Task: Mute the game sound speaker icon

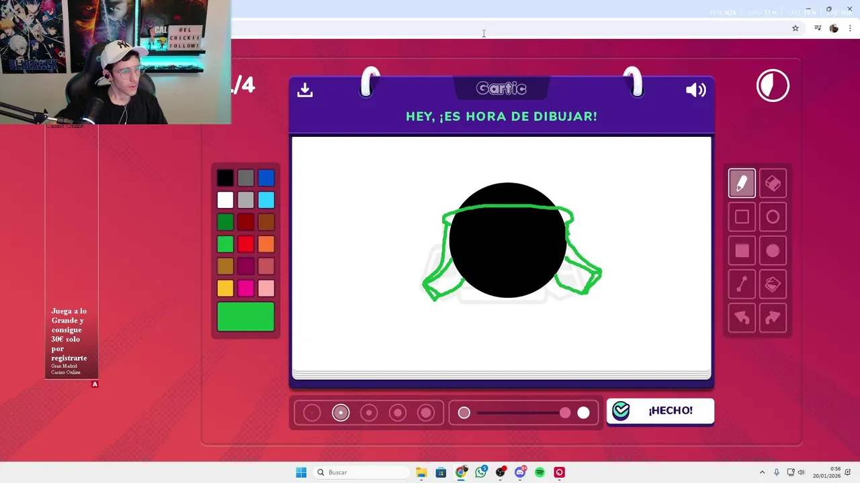Action: (695, 90)
